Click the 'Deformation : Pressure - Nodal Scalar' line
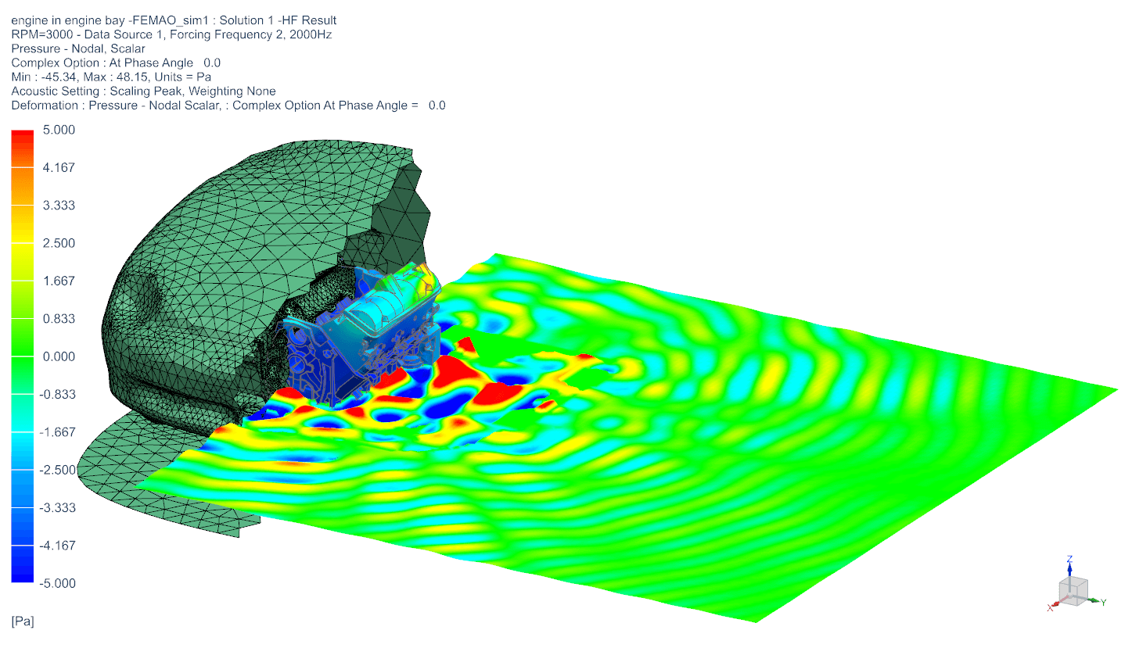This screenshot has width=1121, height=648. (x=228, y=105)
